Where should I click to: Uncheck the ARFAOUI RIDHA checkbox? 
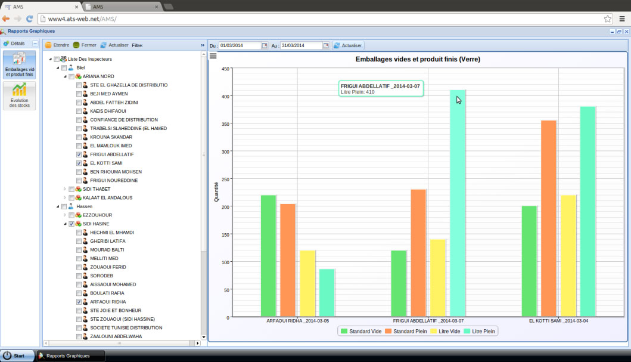[x=79, y=302]
